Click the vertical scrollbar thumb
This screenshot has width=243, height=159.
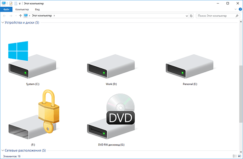tap(241, 94)
